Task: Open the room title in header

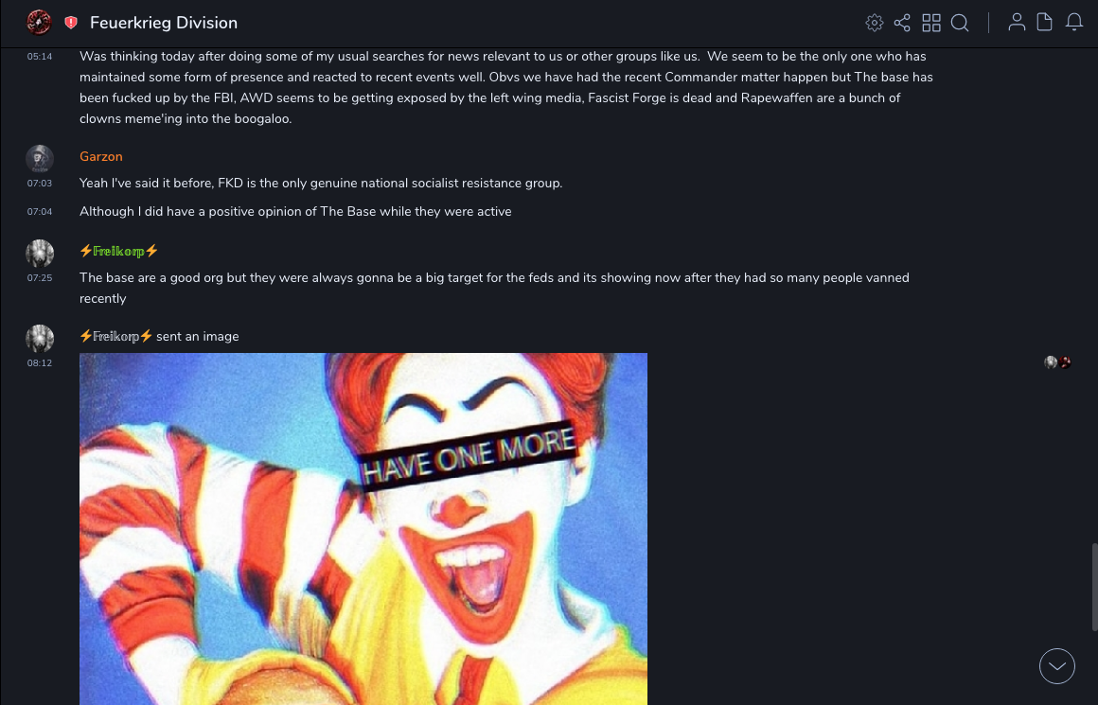Action: pyautogui.click(x=164, y=23)
